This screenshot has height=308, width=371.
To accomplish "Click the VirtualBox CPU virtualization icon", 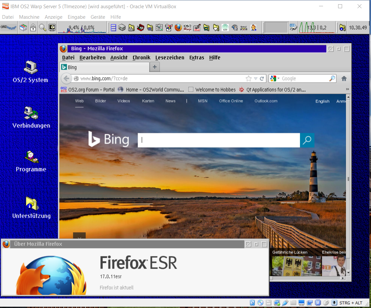I will click(x=318, y=303).
